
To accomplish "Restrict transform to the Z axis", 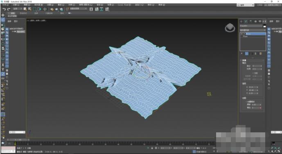I will tap(3, 74).
